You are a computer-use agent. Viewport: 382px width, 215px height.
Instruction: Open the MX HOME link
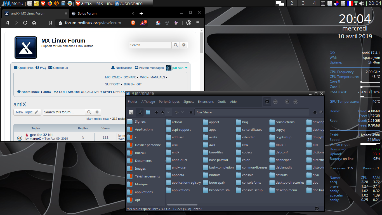[112, 77]
